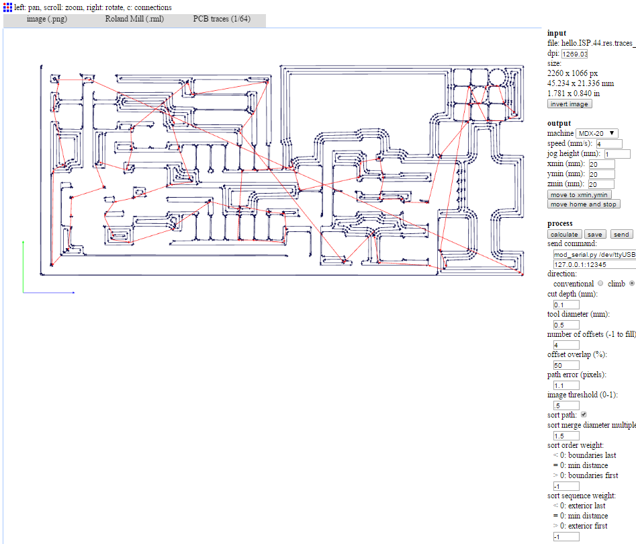Screen dimensions: 636x544
Task: Click the '< 0: boundaries last' hint text
Action: click(x=584, y=455)
